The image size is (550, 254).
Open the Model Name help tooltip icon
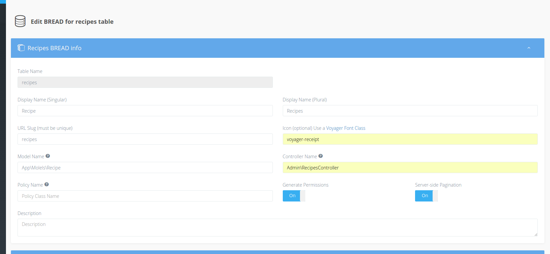pyautogui.click(x=48, y=156)
